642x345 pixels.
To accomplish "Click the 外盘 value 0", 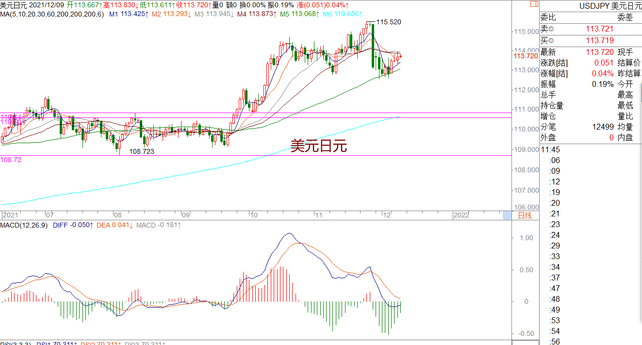I will [x=611, y=138].
